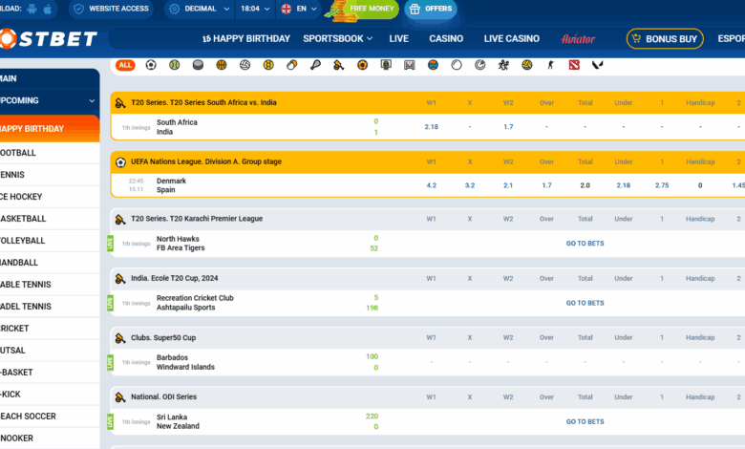Choose Ice Hockey in the sidebar list
The height and width of the screenshot is (449, 745).
point(50,197)
